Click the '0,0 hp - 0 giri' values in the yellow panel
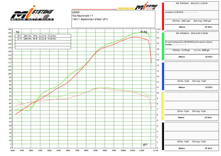Image resolution: width=221 pixels, height=156 pixels. point(192,111)
